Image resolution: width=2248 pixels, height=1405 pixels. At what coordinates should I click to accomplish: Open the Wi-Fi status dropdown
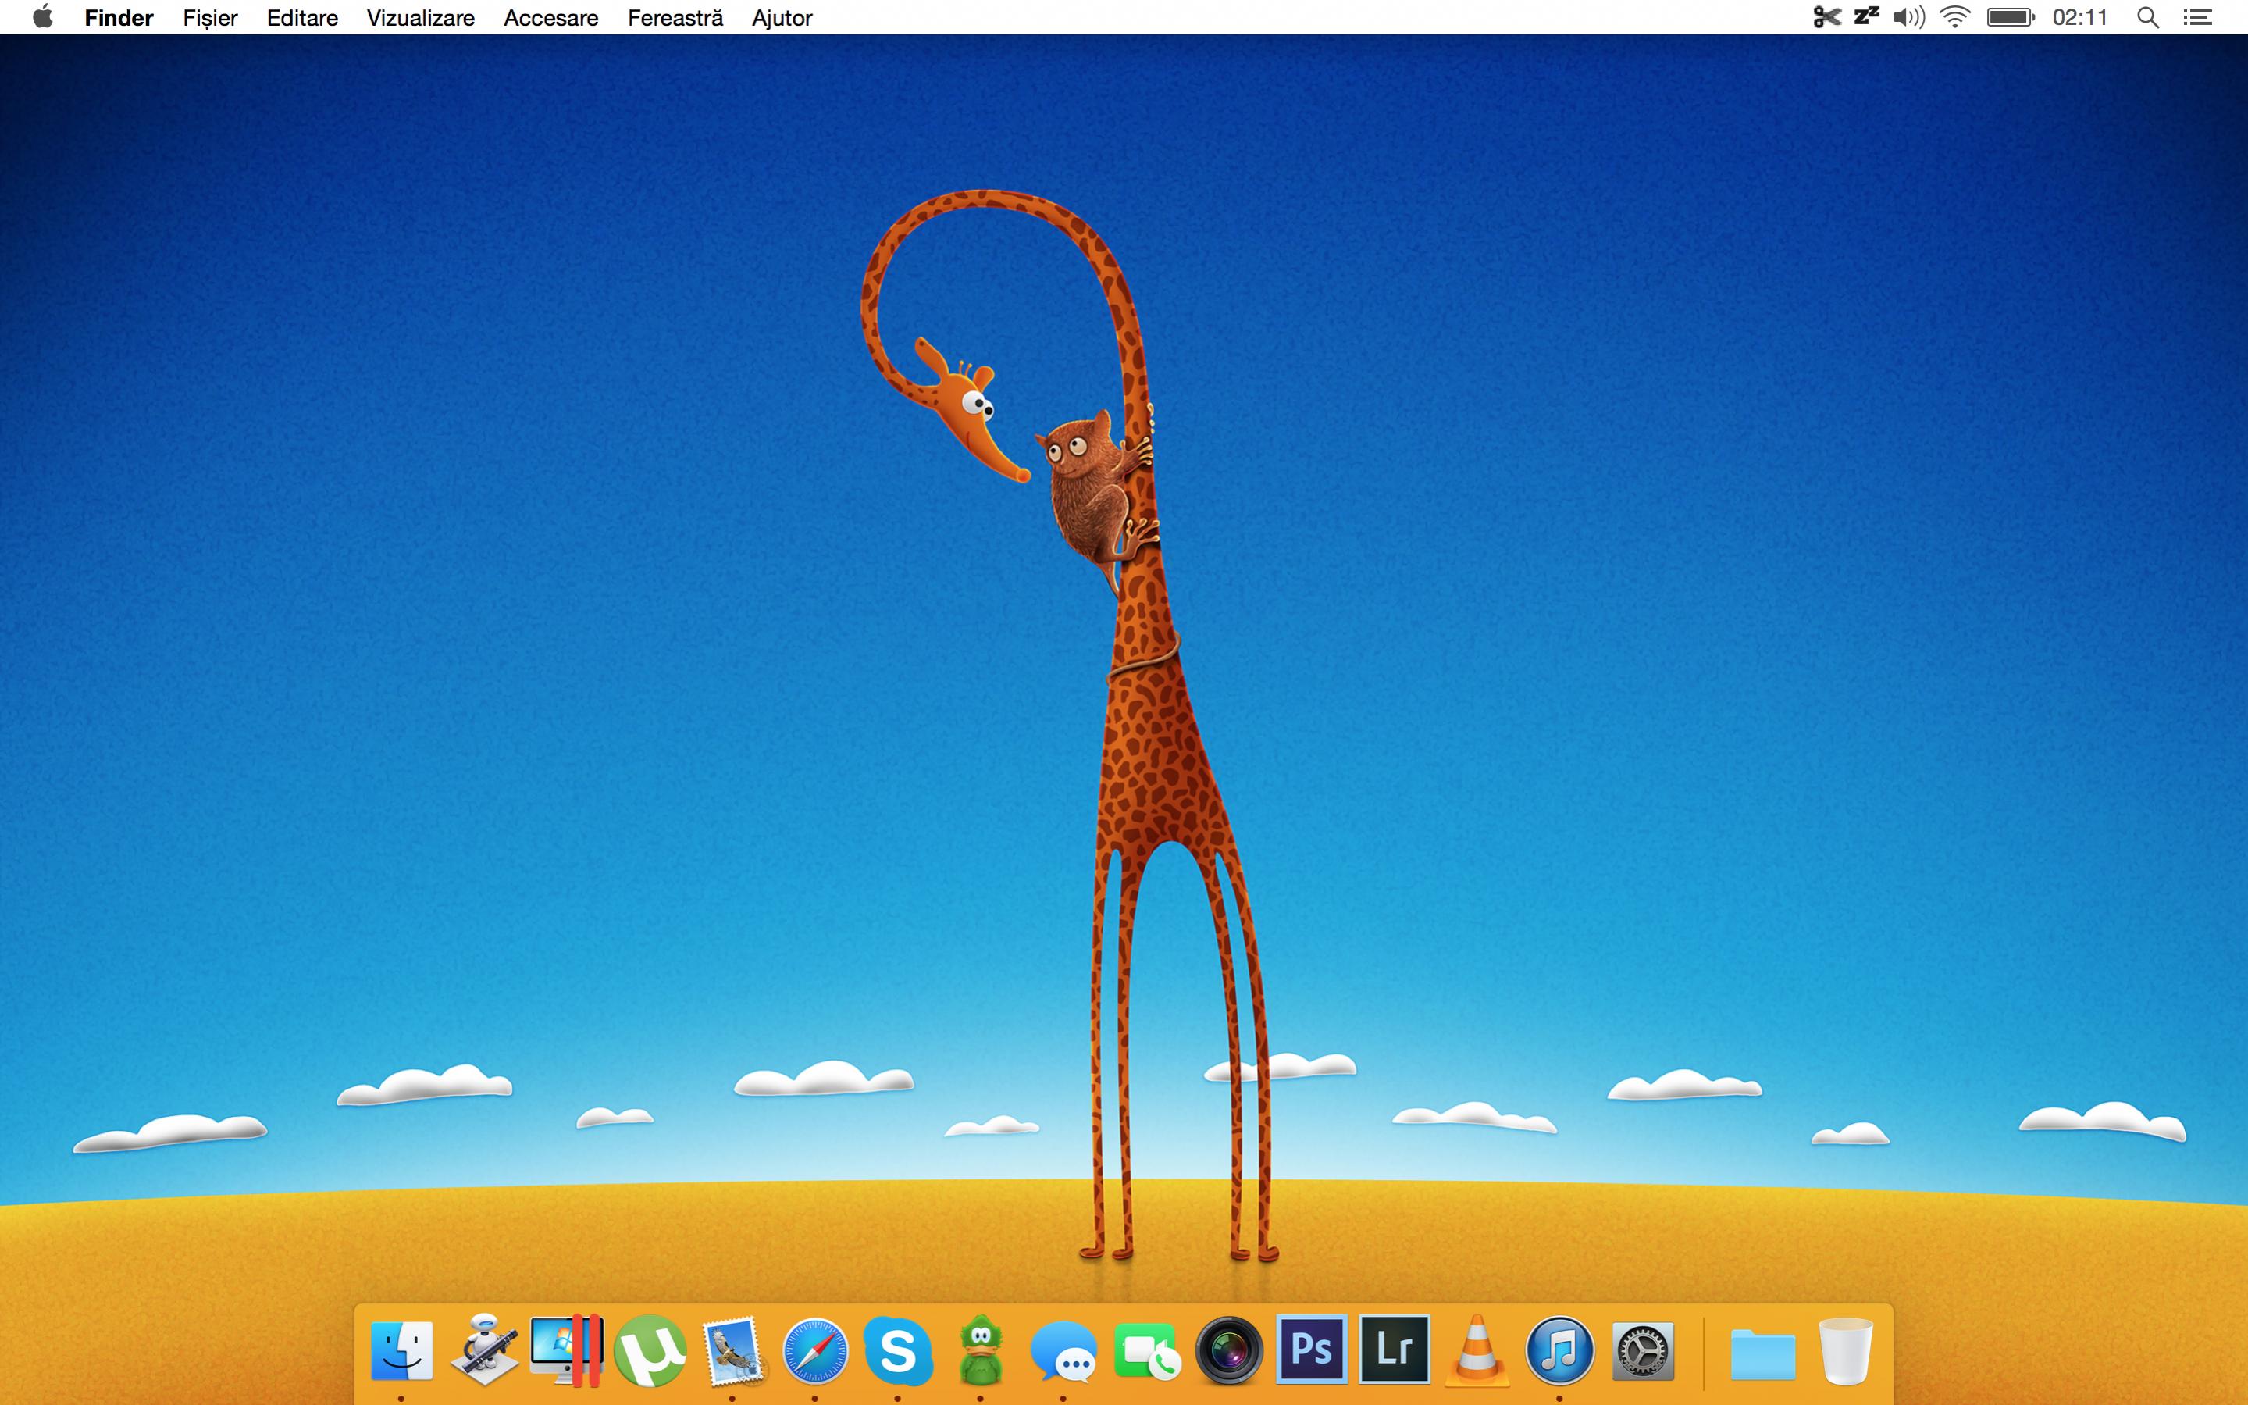1954,18
